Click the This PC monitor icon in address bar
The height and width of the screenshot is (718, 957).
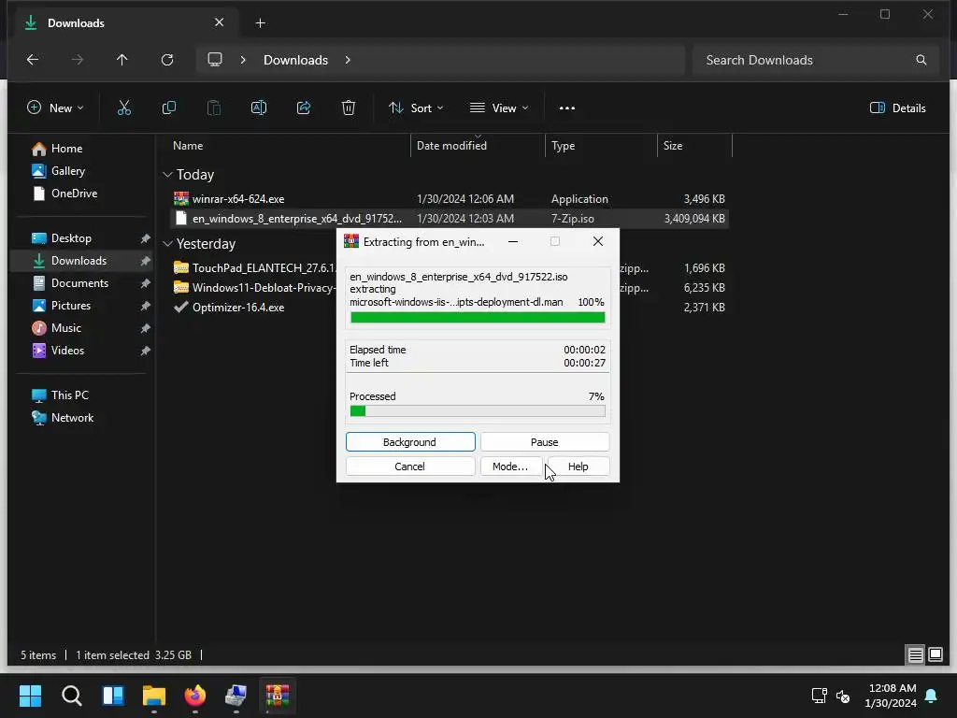[x=215, y=60]
